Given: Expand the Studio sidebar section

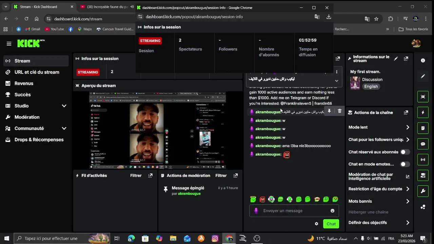Looking at the screenshot, I should 64,106.
